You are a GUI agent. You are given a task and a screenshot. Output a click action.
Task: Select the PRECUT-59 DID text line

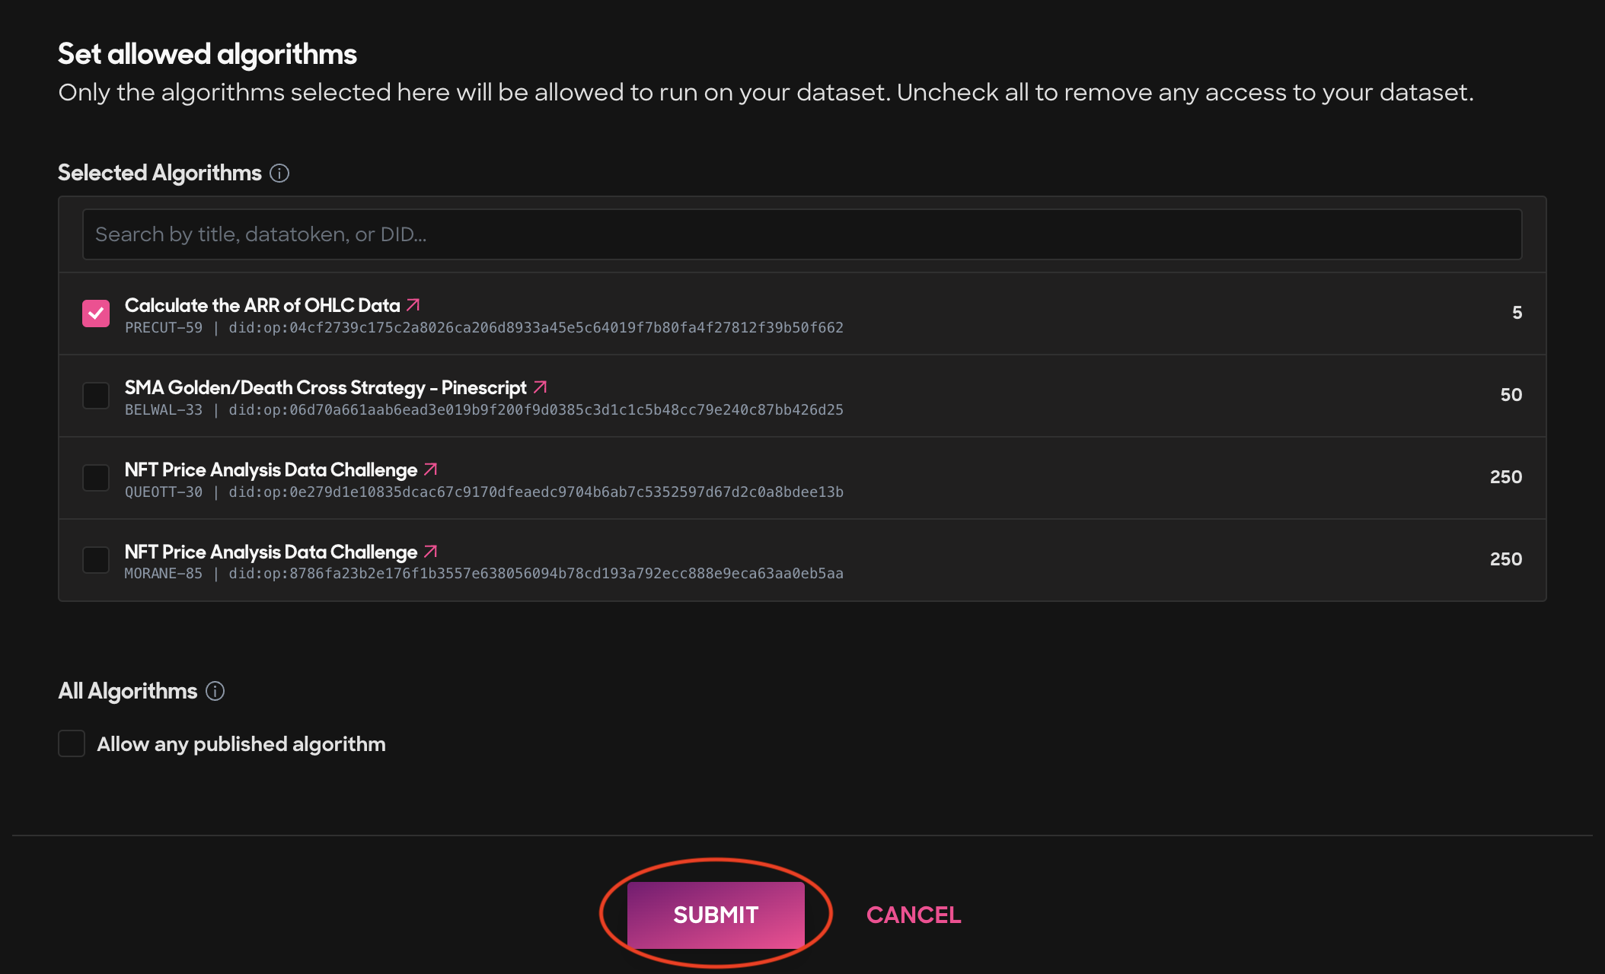tap(484, 328)
